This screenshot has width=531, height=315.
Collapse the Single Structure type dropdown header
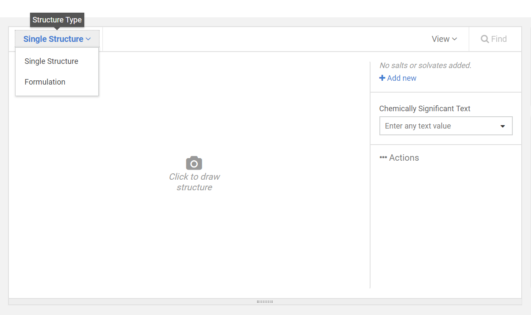(x=53, y=39)
